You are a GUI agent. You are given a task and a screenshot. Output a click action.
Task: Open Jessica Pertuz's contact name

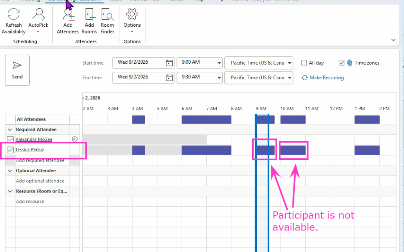click(x=30, y=149)
